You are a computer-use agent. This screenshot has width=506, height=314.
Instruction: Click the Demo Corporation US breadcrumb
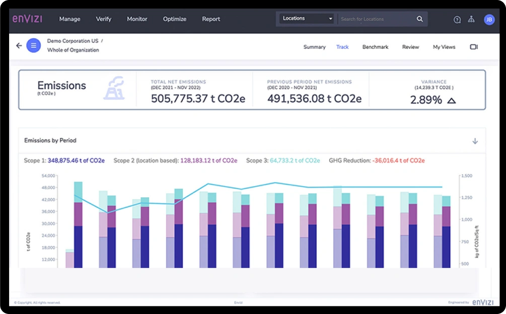point(73,41)
